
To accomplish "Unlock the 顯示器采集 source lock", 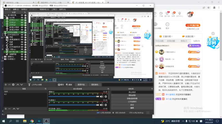I will [x=25, y=15].
